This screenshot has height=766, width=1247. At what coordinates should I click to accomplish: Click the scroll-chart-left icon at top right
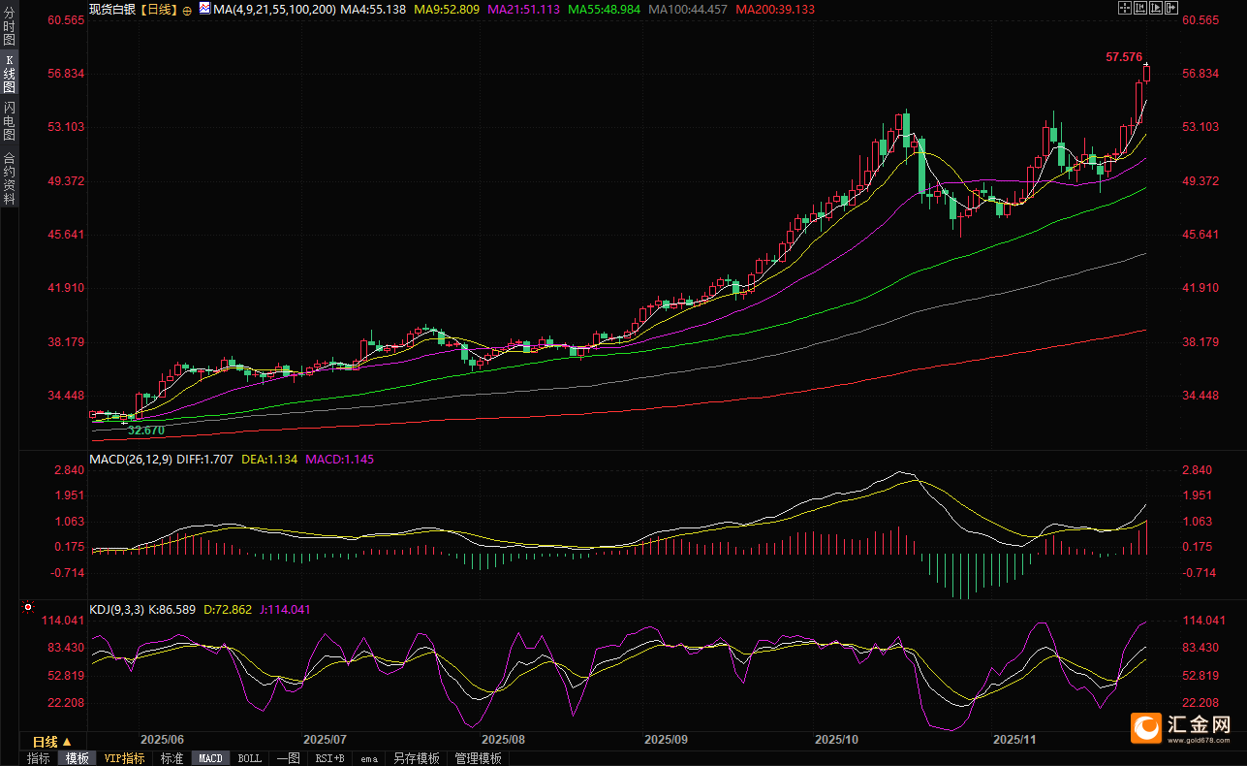[x=1140, y=9]
